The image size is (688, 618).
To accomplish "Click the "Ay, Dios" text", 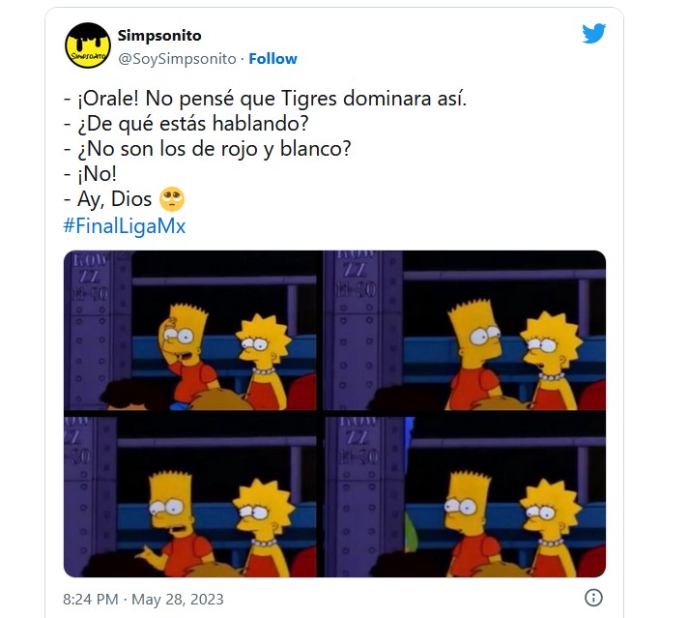I will point(114,199).
